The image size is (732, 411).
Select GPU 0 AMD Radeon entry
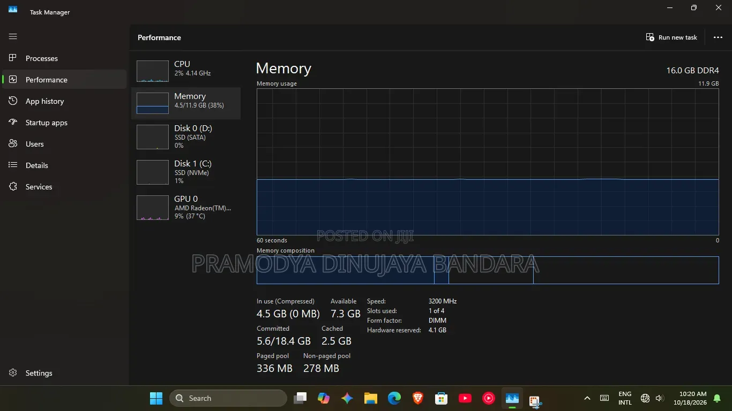tap(186, 208)
